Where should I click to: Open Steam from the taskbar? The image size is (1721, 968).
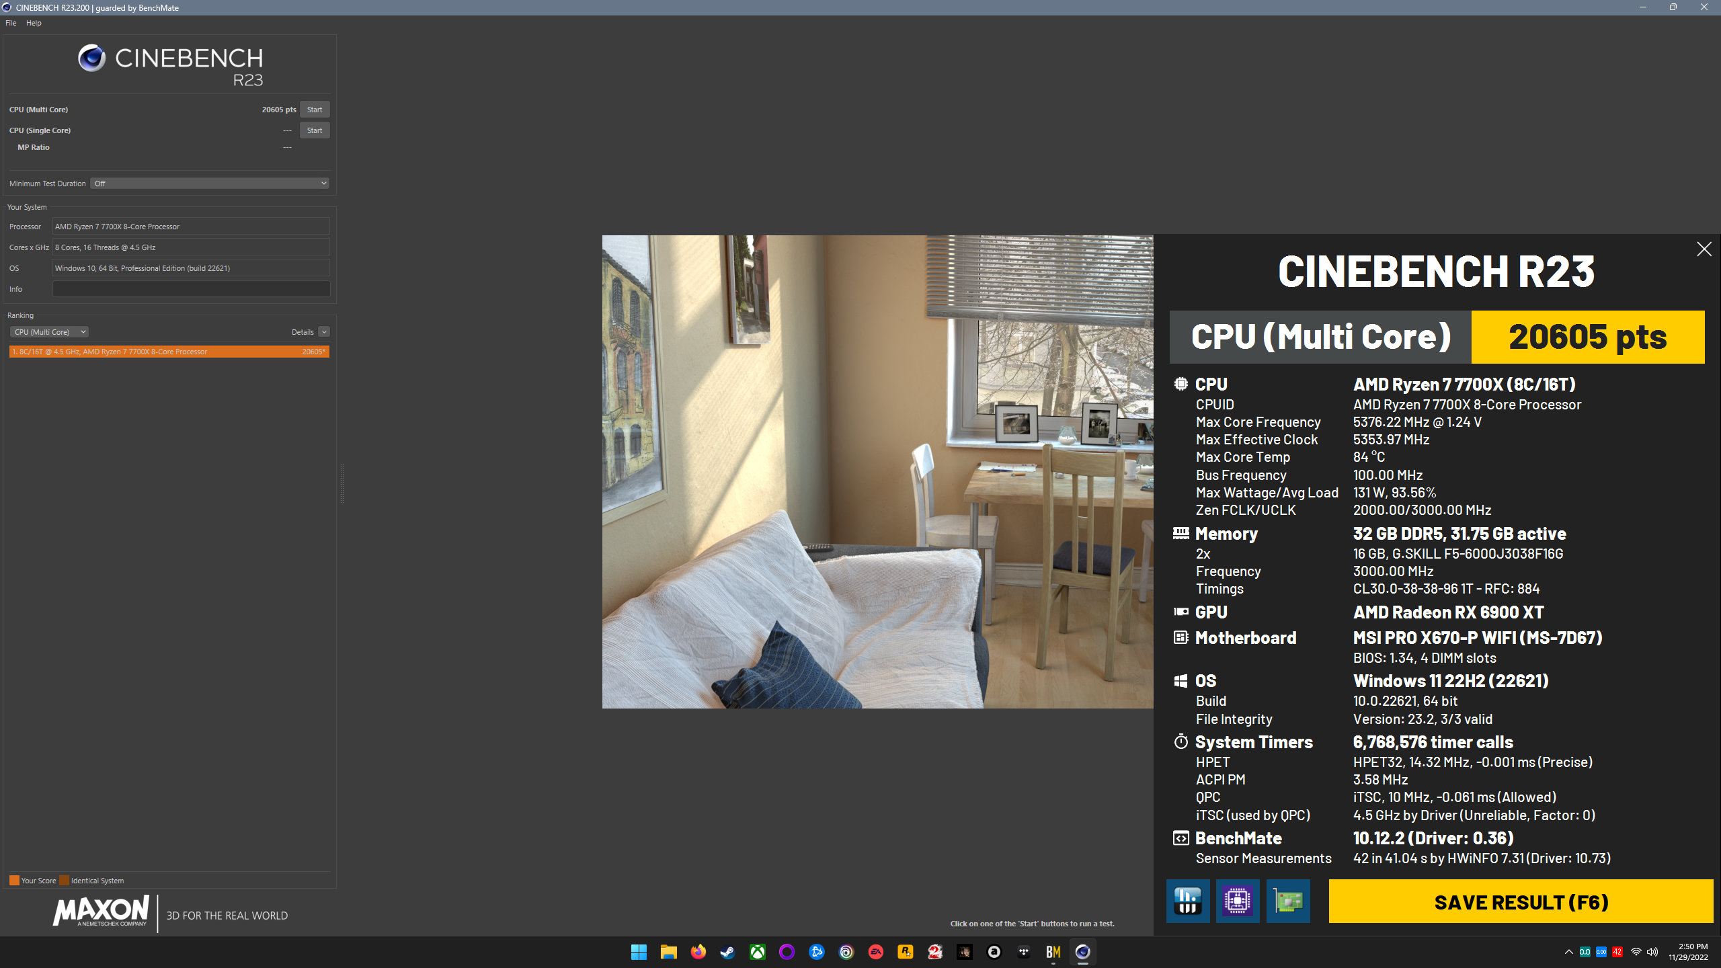pos(727,952)
